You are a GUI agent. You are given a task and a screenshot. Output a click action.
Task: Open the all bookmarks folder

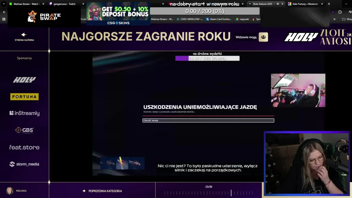coord(347,19)
